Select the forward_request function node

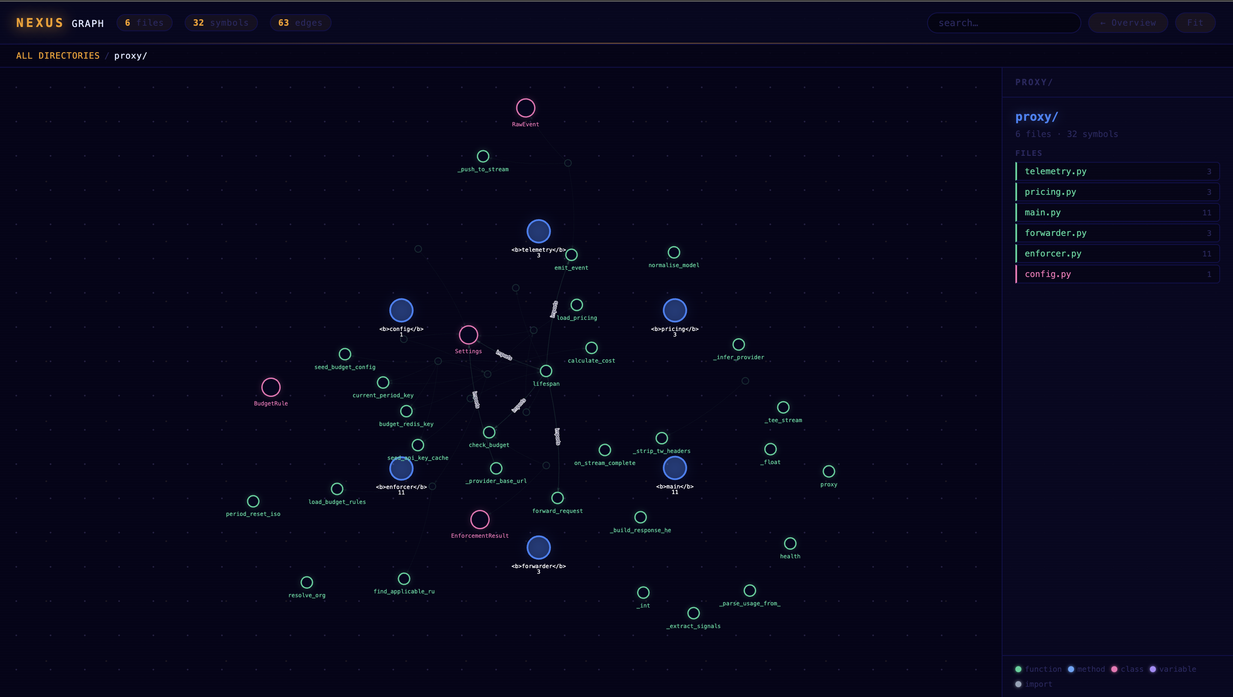(x=557, y=498)
